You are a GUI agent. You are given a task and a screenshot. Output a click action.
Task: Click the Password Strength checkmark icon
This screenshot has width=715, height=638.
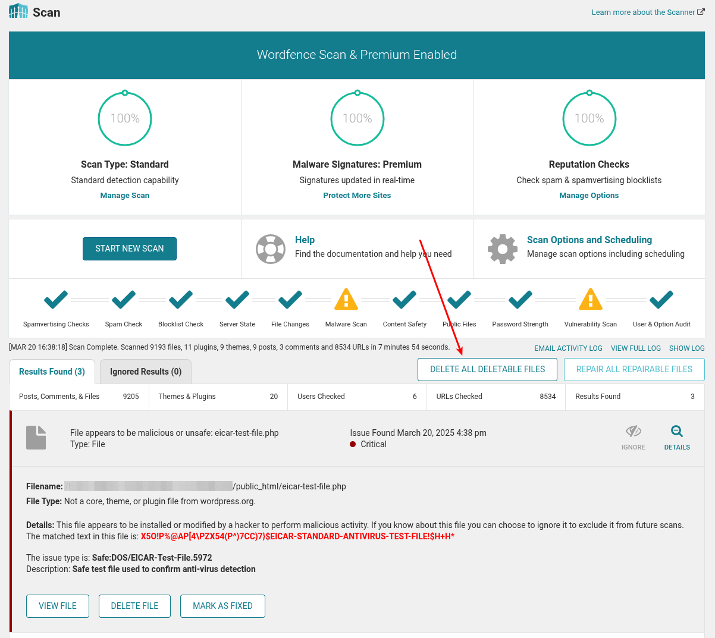pyautogui.click(x=520, y=300)
